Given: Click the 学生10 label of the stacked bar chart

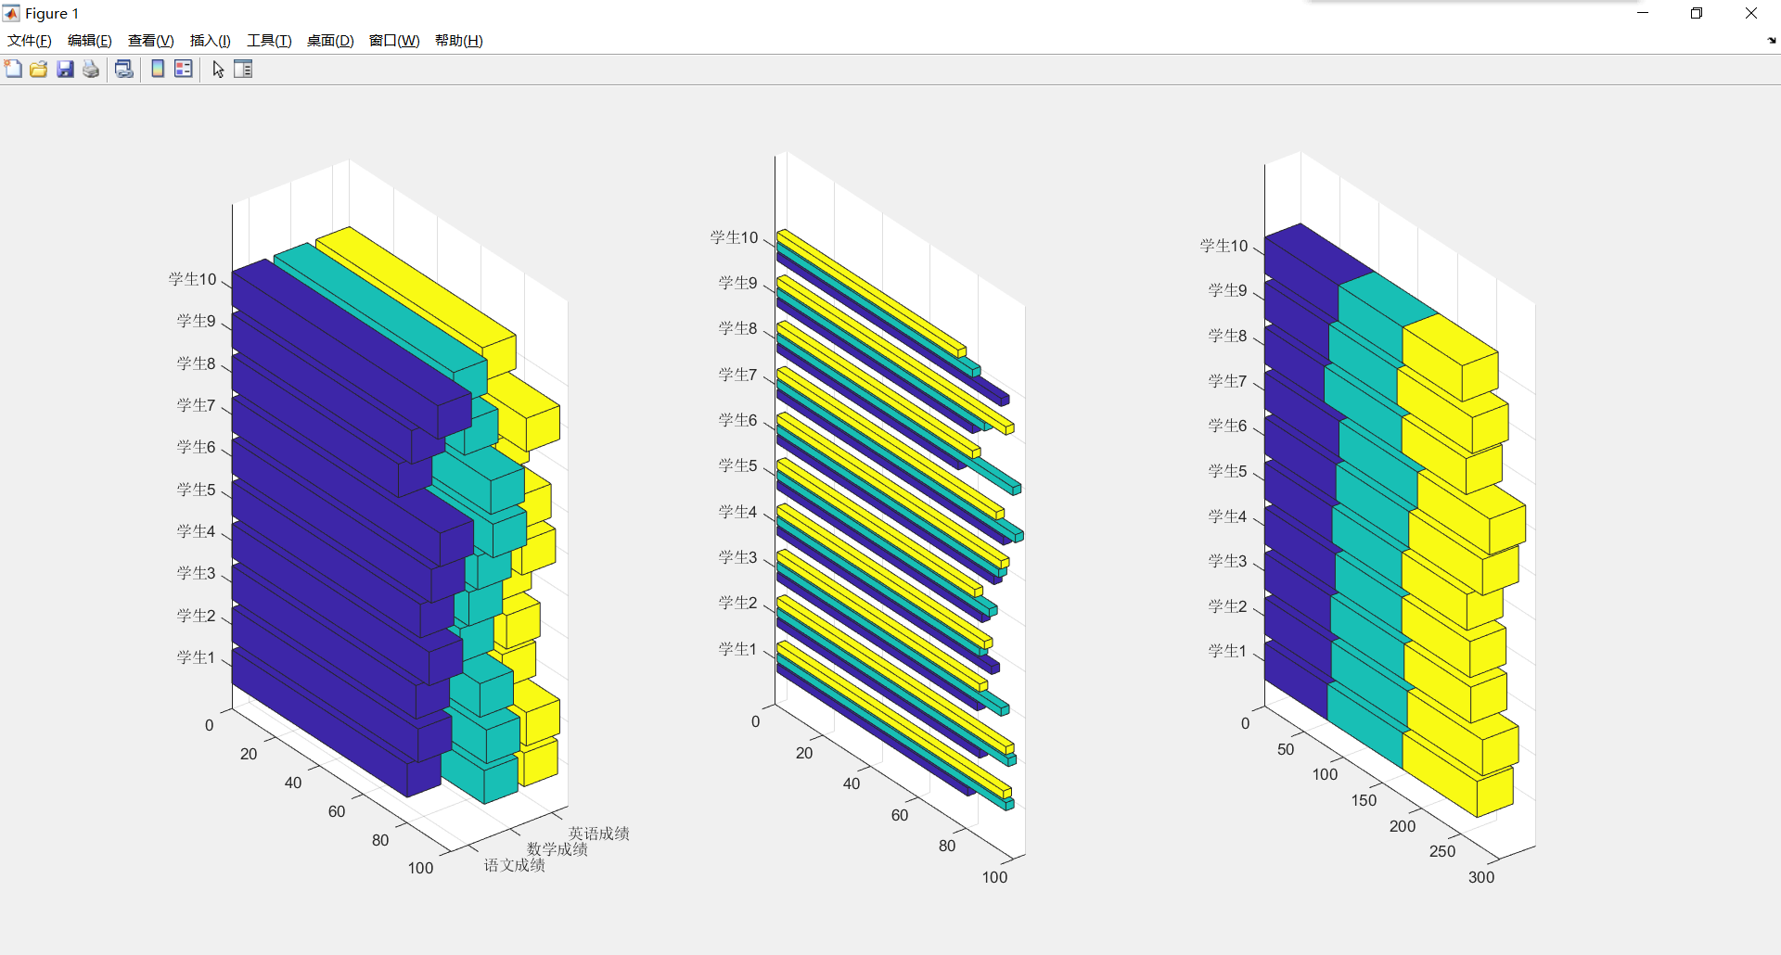Looking at the screenshot, I should (x=1224, y=246).
